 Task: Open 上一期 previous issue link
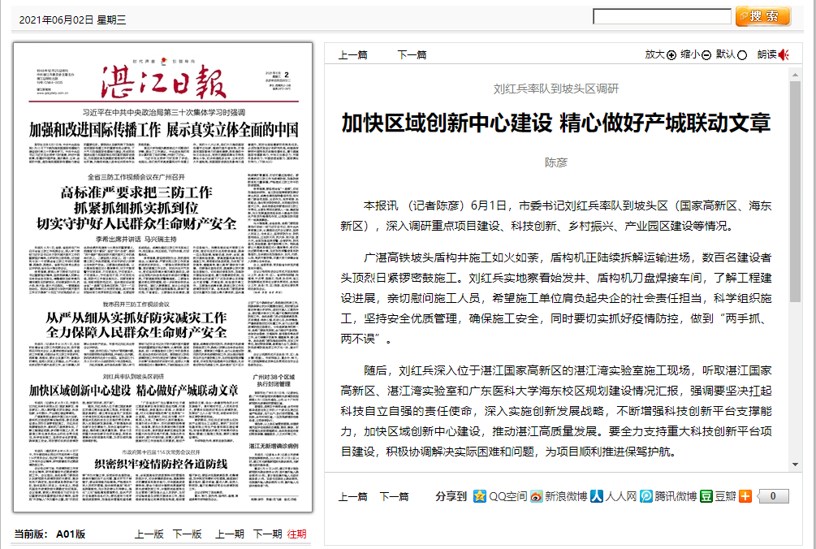pyautogui.click(x=230, y=534)
